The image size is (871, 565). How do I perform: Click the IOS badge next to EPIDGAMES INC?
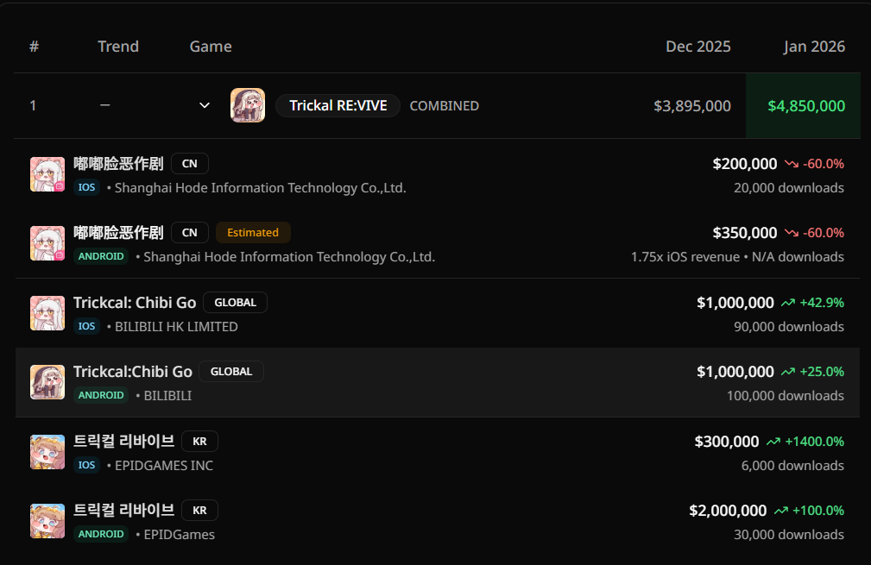86,465
